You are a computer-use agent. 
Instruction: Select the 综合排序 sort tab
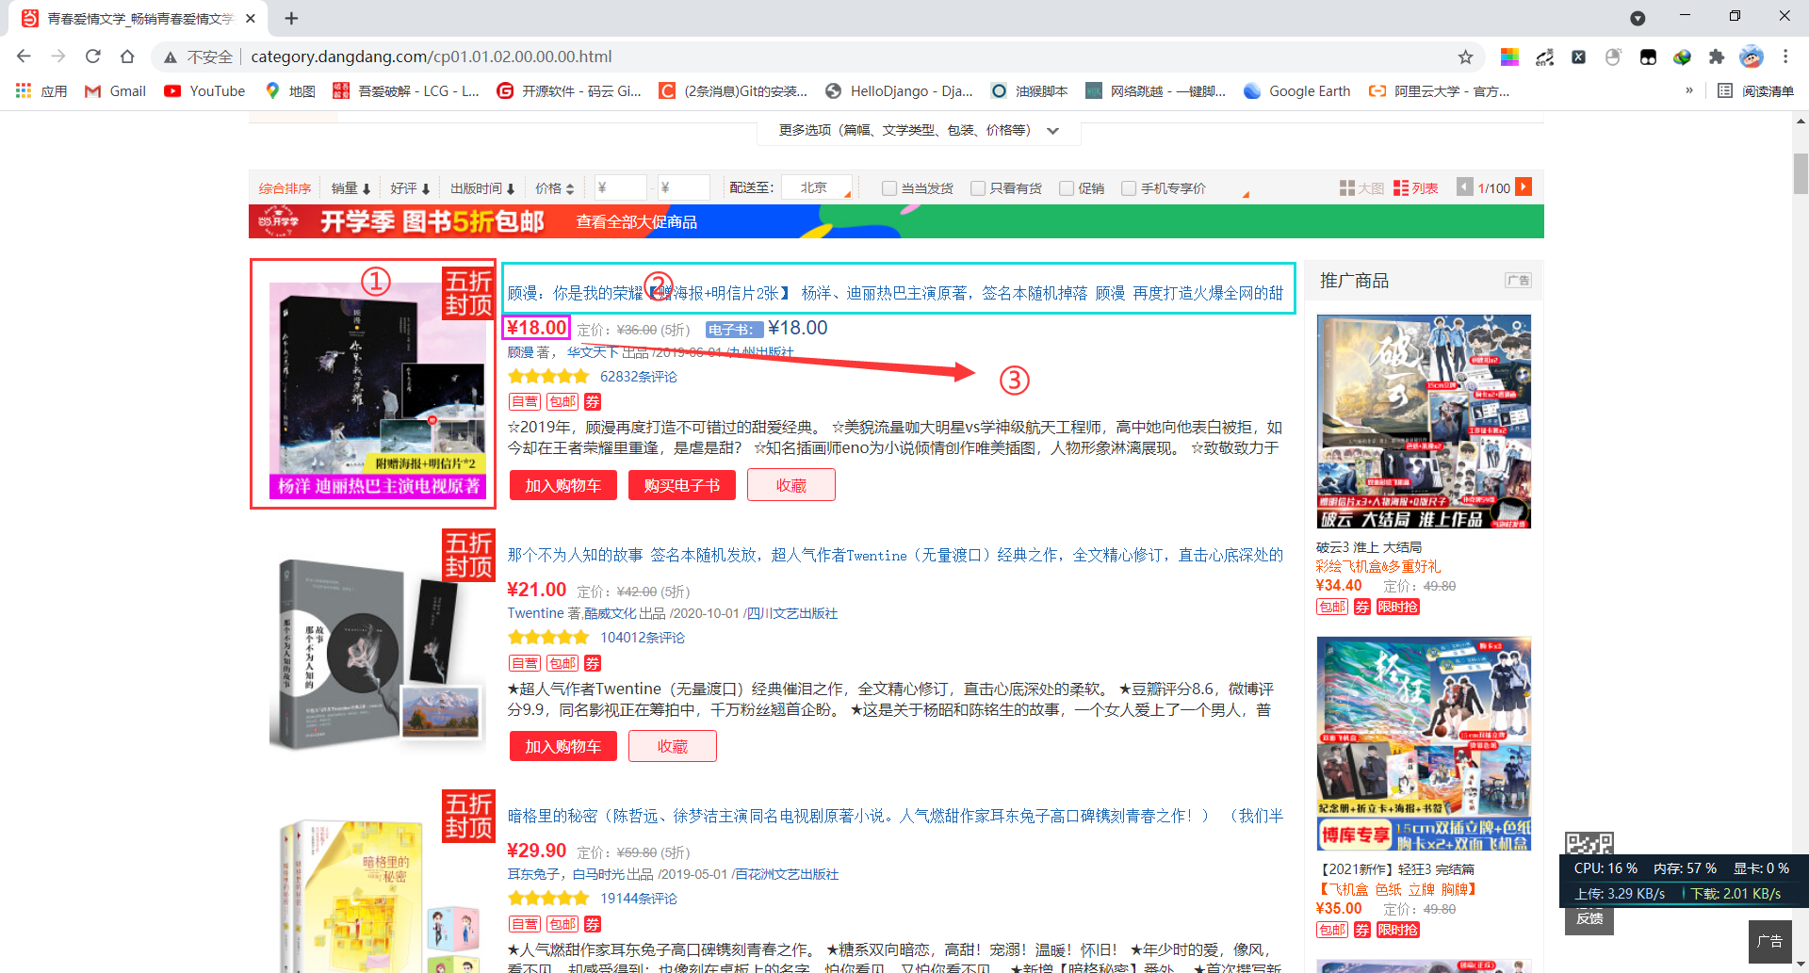(285, 188)
